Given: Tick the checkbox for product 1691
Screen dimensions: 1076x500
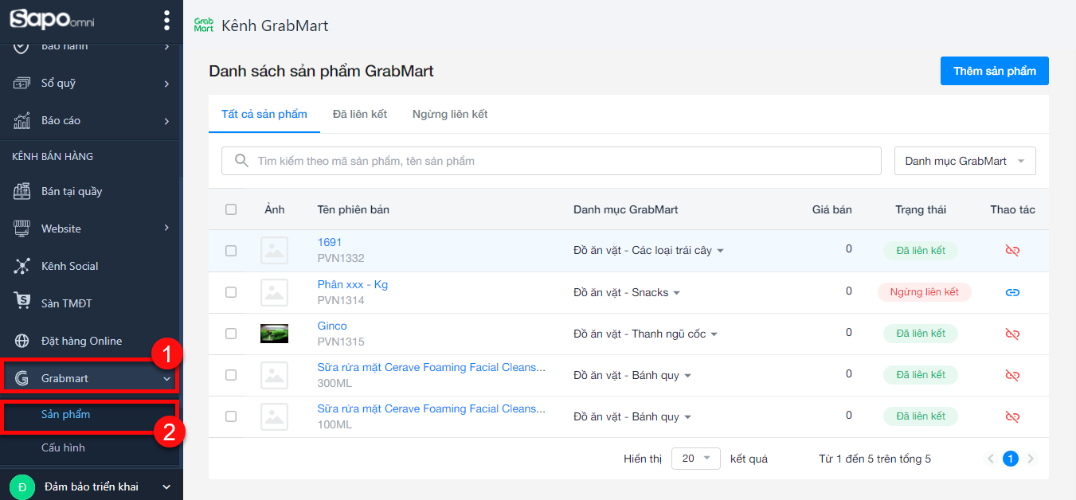Looking at the screenshot, I should click(x=231, y=251).
